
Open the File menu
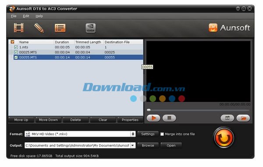[14, 16]
